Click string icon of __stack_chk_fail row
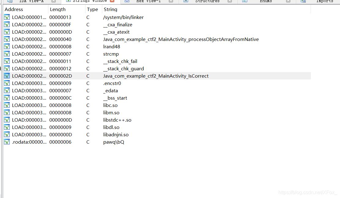340x198 pixels. [x=7, y=61]
